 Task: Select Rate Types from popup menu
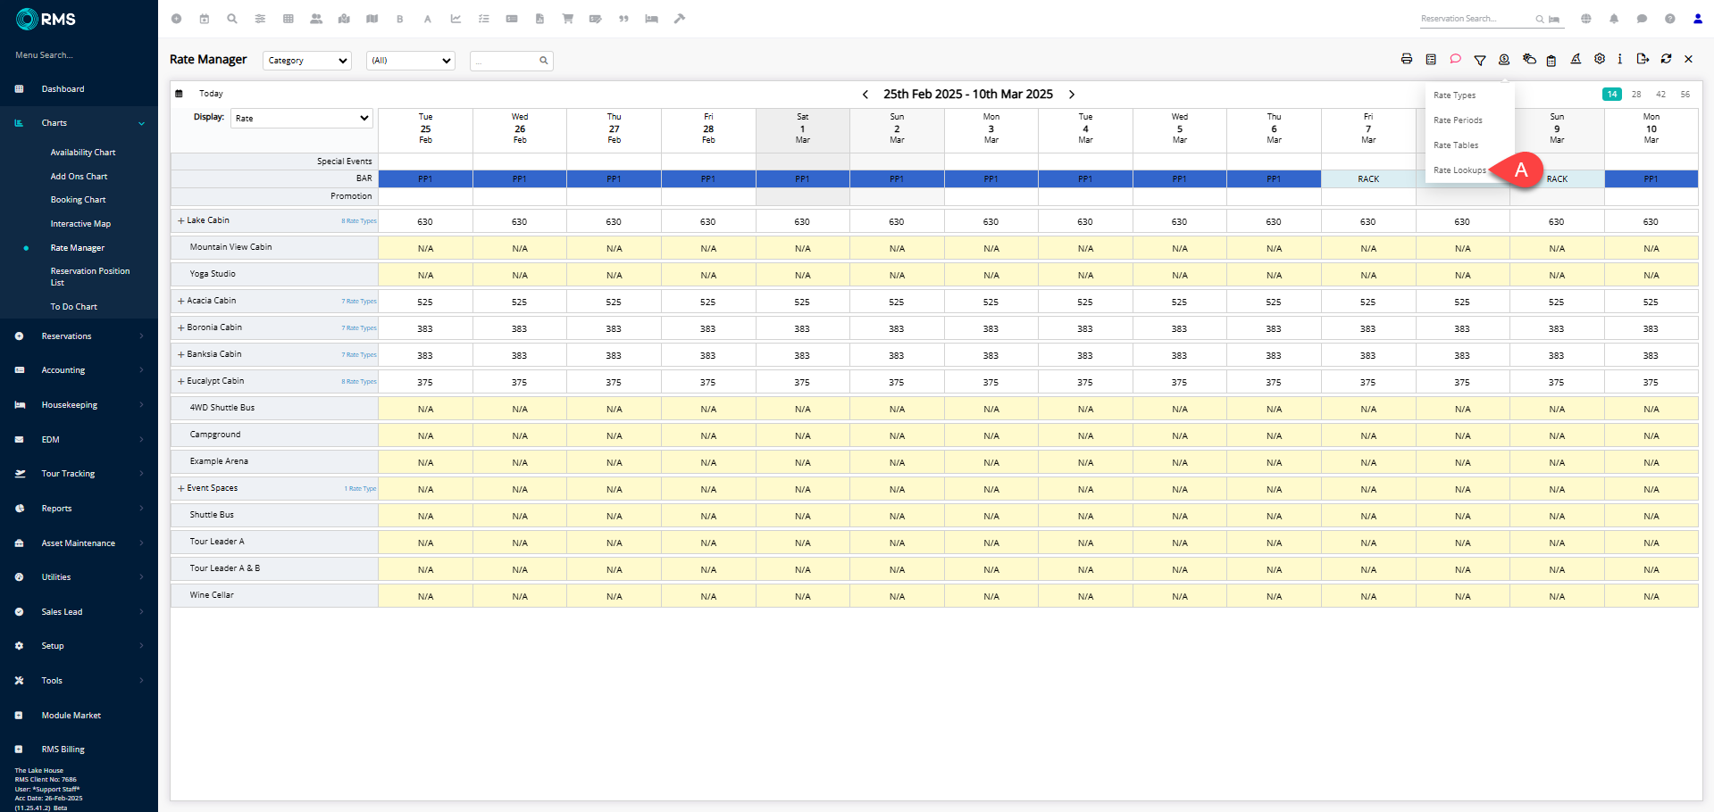tap(1454, 95)
